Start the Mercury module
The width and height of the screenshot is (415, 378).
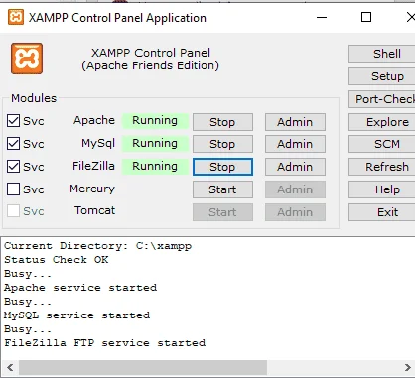click(x=222, y=189)
